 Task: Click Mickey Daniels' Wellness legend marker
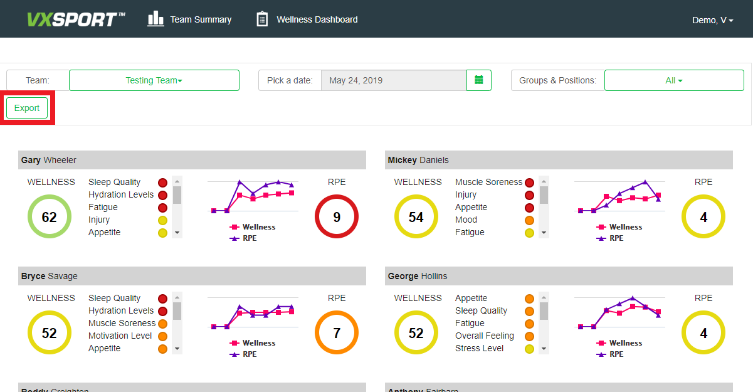click(601, 227)
